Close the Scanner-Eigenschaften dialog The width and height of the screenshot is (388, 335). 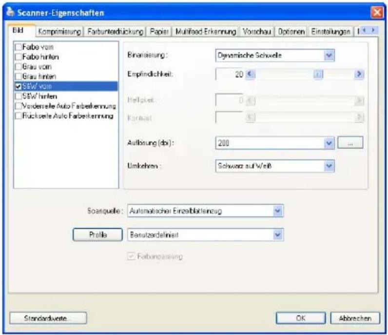pos(377,12)
